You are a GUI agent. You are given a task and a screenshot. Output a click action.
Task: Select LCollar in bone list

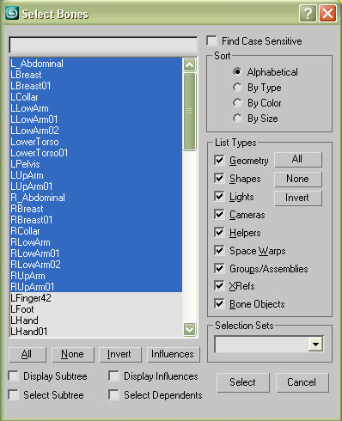tap(96, 97)
